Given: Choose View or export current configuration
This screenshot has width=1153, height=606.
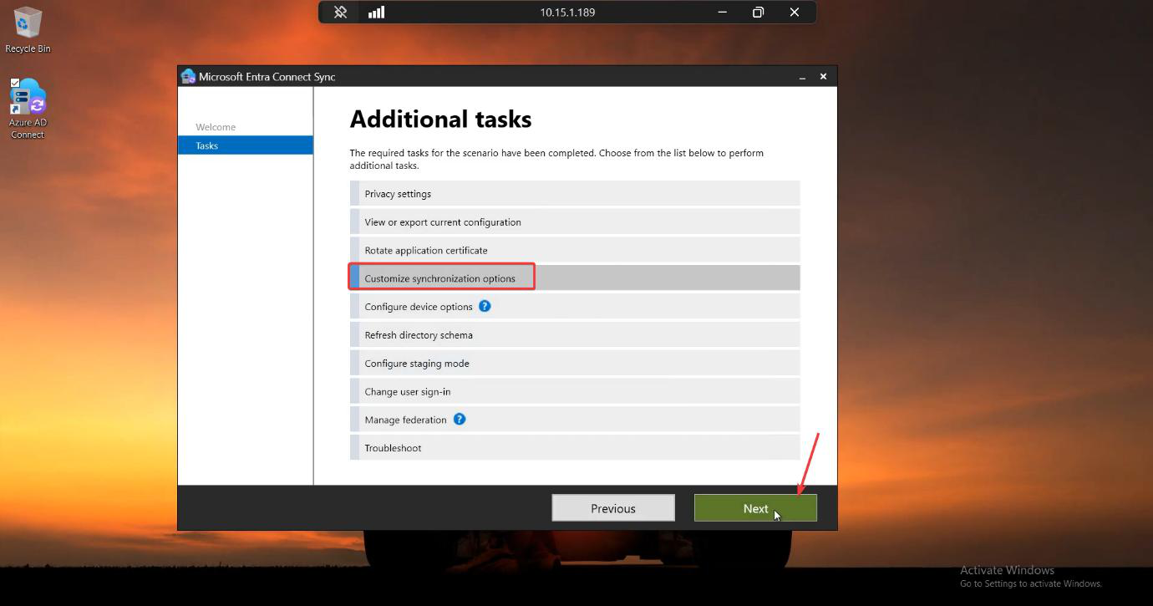Looking at the screenshot, I should tap(575, 222).
